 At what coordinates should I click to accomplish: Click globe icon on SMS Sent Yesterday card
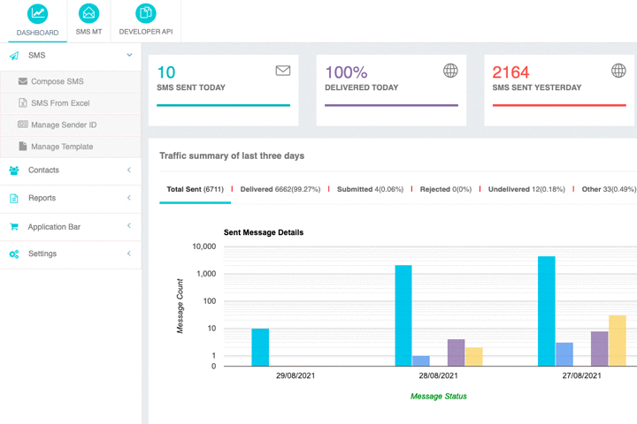618,71
